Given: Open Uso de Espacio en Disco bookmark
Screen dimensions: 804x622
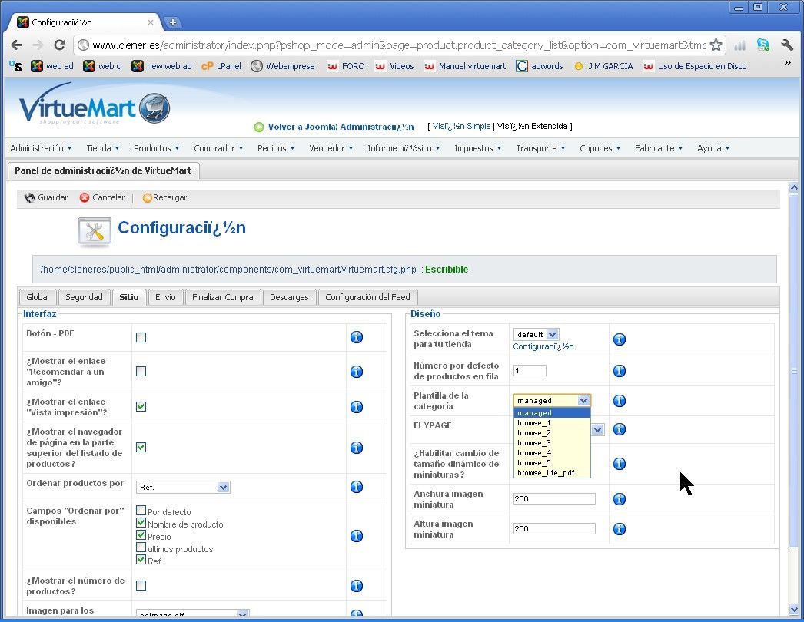Looking at the screenshot, I should coord(695,66).
